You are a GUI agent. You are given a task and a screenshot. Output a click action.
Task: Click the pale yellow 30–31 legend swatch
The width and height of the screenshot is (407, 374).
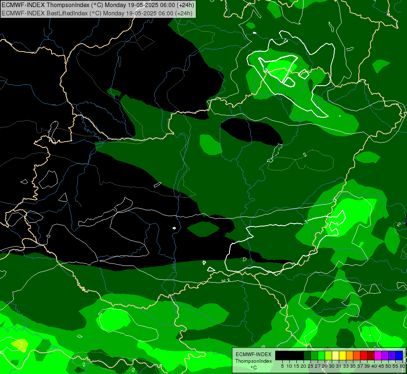[x=335, y=355]
